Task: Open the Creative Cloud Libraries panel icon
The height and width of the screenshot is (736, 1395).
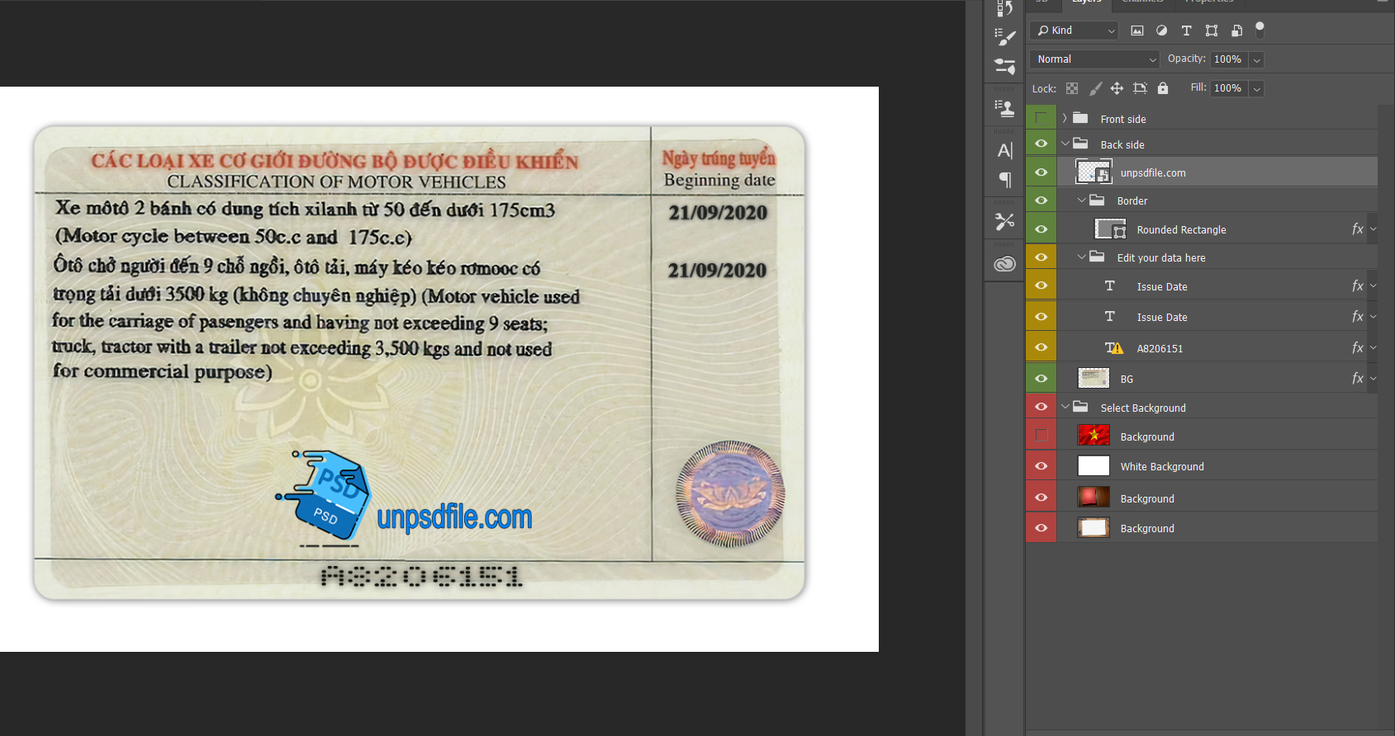Action: [x=1004, y=264]
